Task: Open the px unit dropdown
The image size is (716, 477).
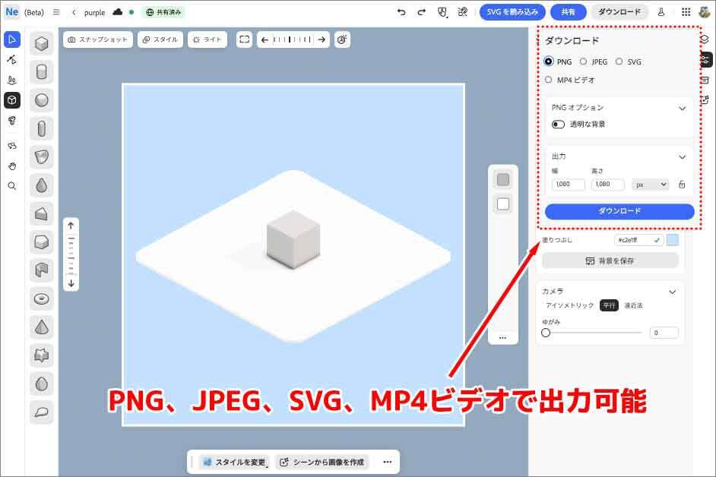Action: tap(651, 185)
